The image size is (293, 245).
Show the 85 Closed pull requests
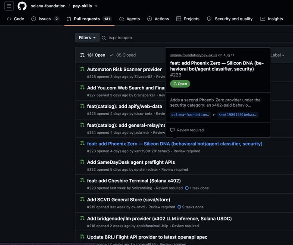[x=123, y=55]
